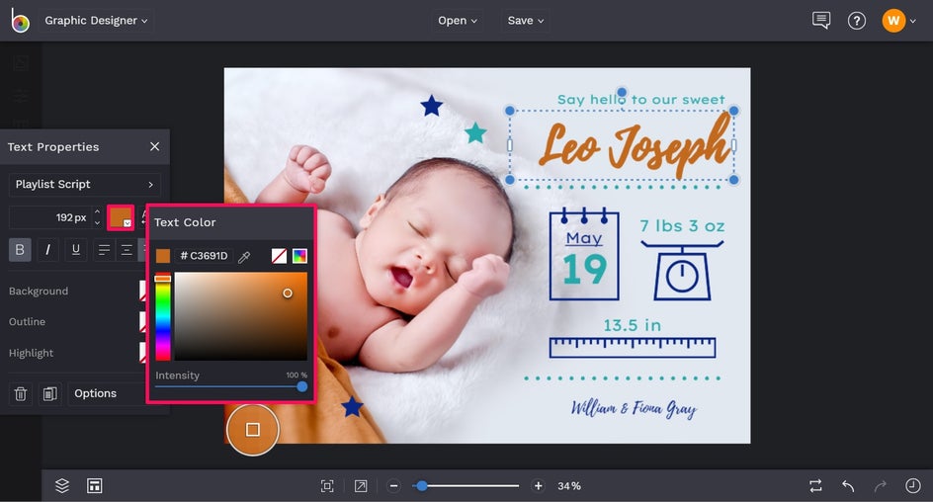Pick a color with the eyedropper tool

pyautogui.click(x=244, y=256)
